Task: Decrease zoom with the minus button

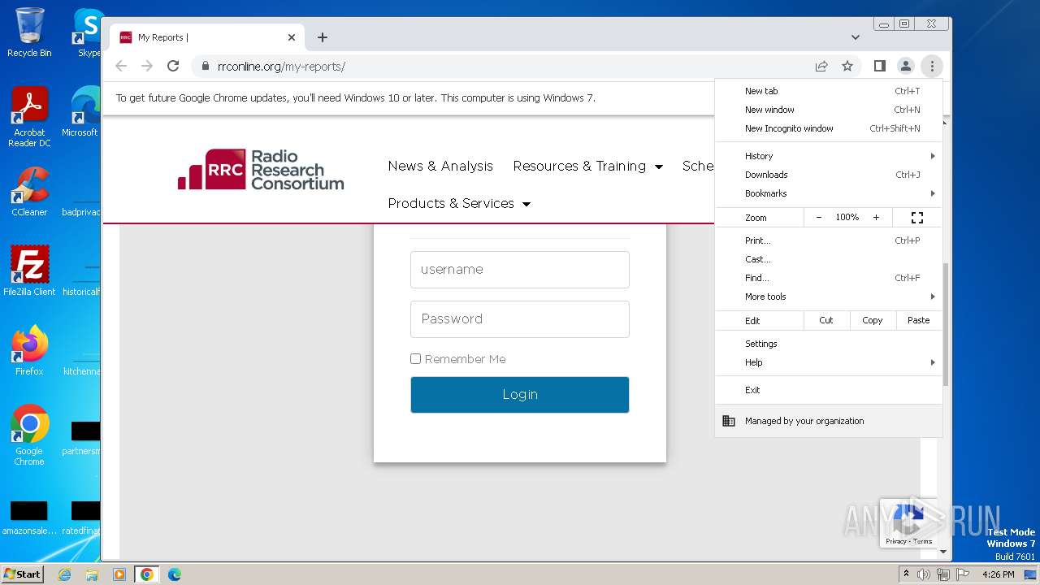Action: (818, 218)
